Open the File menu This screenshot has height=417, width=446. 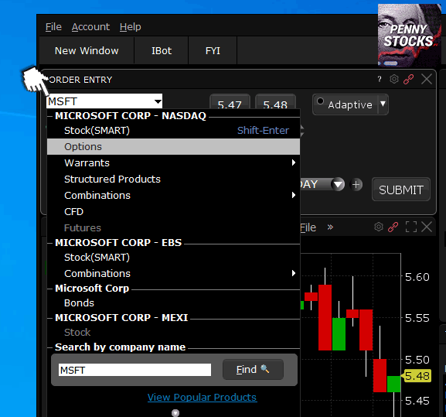coord(53,27)
